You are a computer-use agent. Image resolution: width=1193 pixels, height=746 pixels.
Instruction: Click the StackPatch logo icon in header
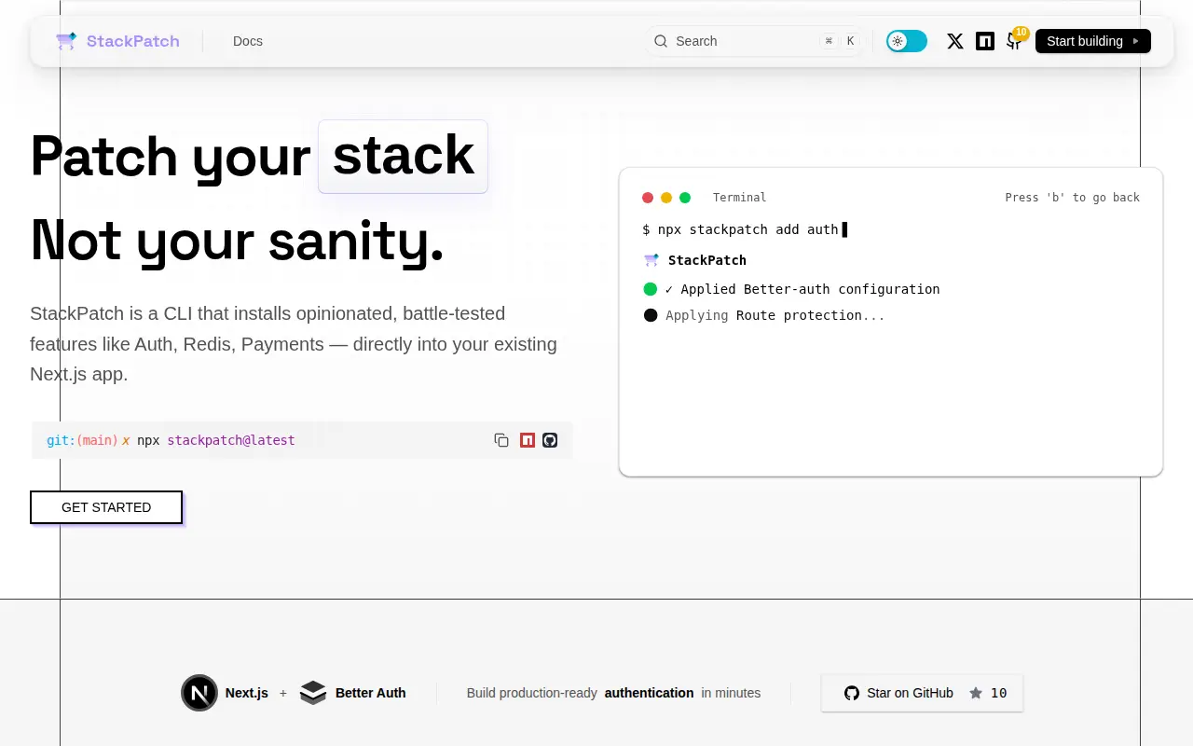[66, 41]
